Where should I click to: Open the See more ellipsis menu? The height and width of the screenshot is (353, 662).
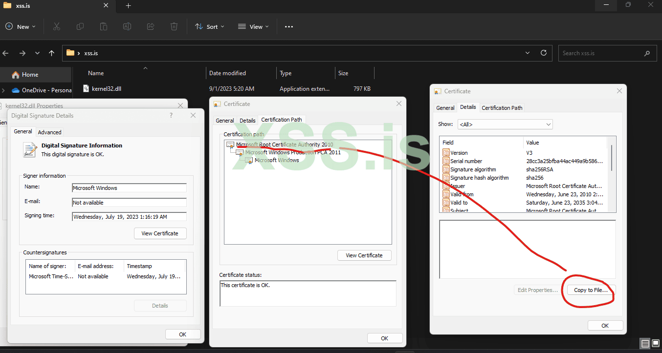pyautogui.click(x=289, y=26)
